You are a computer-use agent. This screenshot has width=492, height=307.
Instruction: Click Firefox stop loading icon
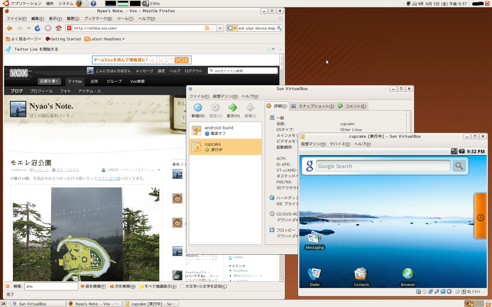48,28
